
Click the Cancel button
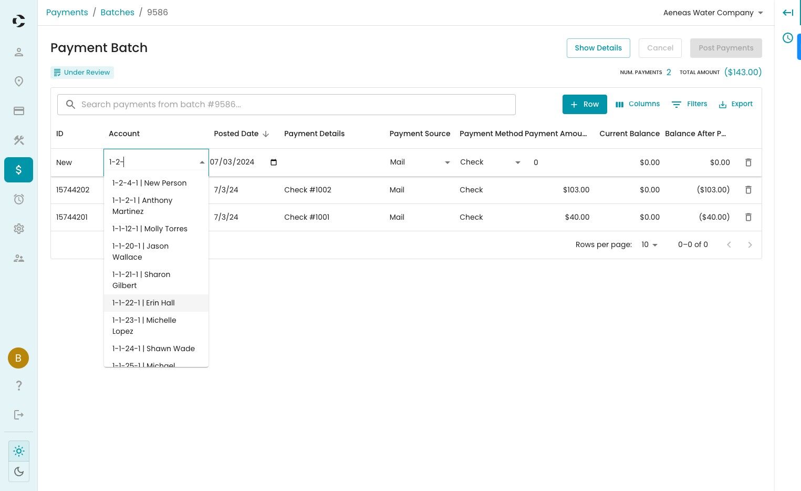[x=660, y=48]
